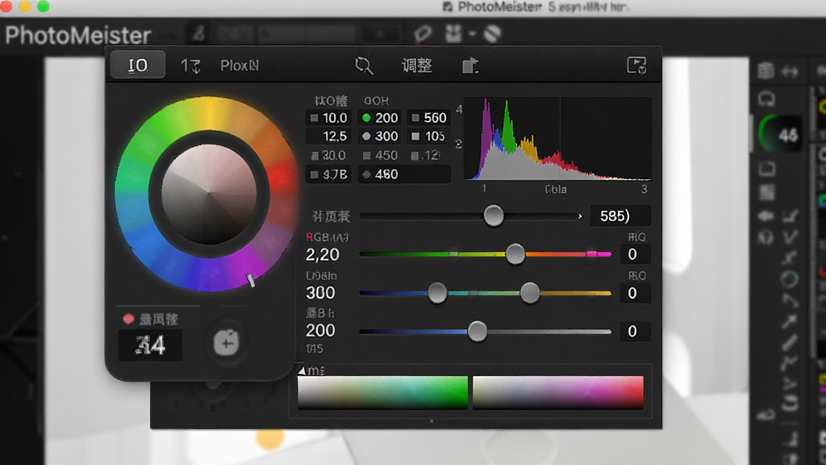
Task: Click the diagonal line tool in right sidebar
Action: pyautogui.click(x=790, y=342)
